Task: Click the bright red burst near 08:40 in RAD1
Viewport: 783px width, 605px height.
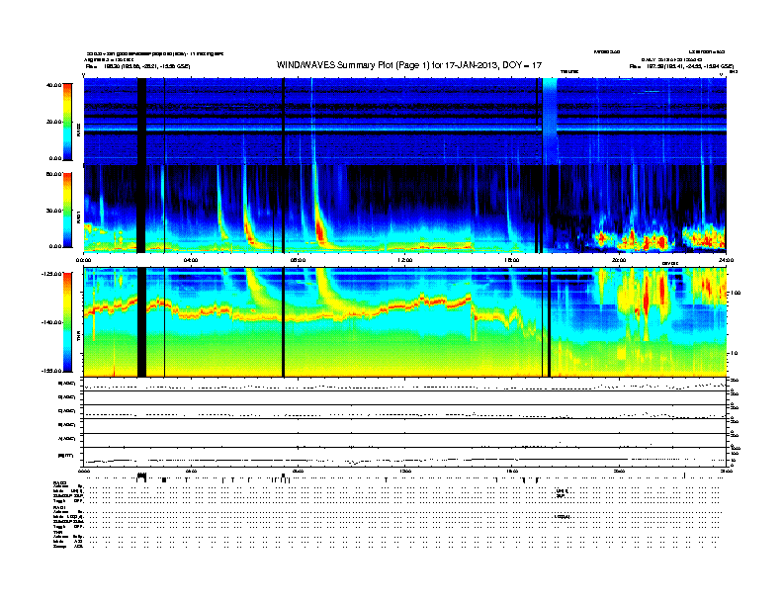Action: tap(320, 232)
